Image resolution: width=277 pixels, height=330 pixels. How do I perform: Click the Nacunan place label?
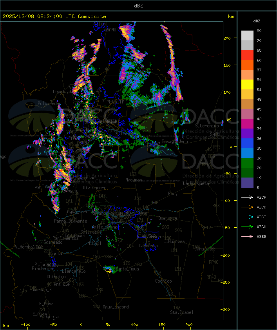tap(134, 180)
